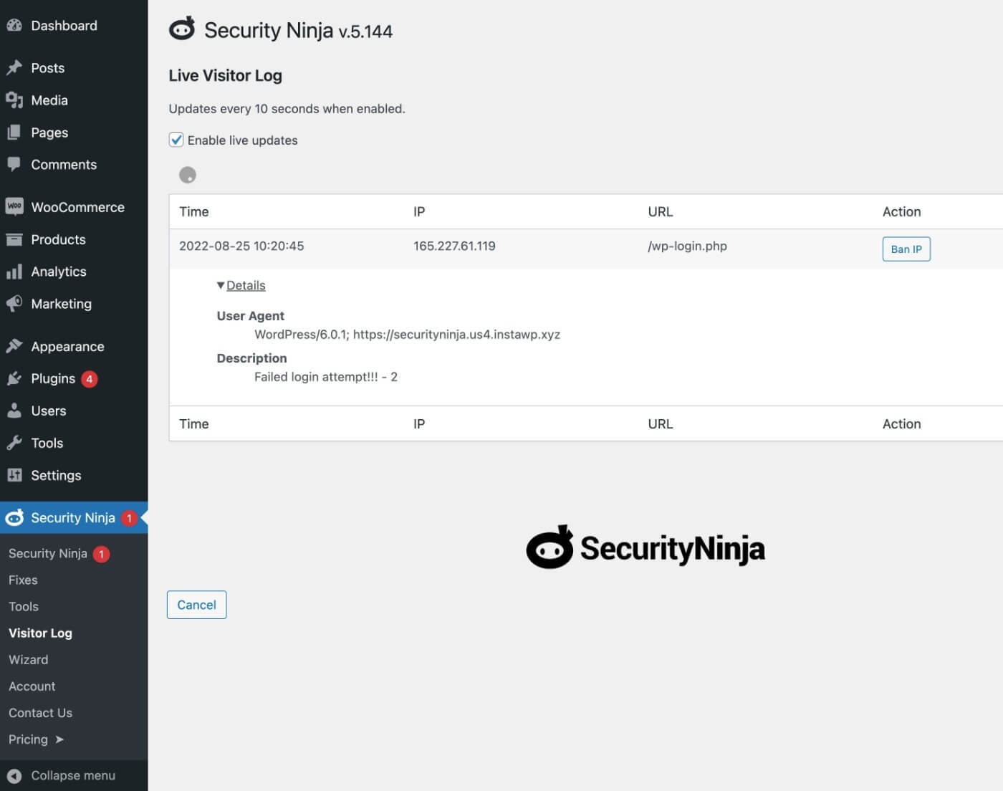The height and width of the screenshot is (791, 1003).
Task: Click the Media library icon
Action: [x=14, y=100]
